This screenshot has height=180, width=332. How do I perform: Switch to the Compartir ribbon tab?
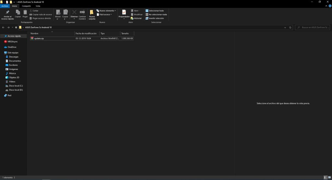[26, 6]
